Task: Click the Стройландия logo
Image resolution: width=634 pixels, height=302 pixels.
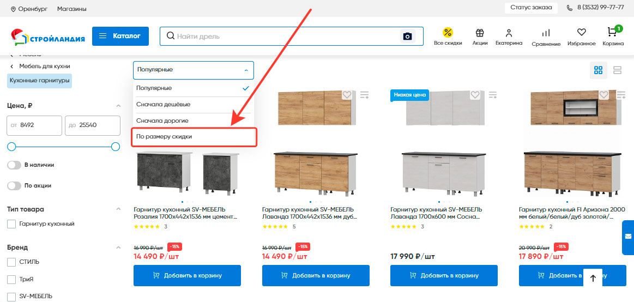Action: pyautogui.click(x=48, y=37)
